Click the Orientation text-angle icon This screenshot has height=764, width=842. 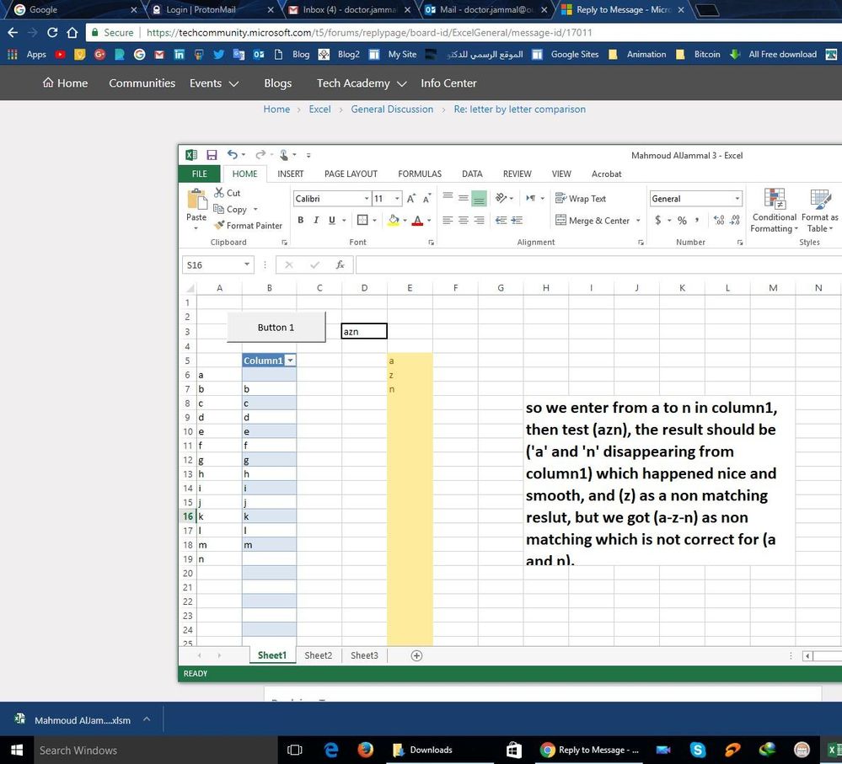coord(501,198)
